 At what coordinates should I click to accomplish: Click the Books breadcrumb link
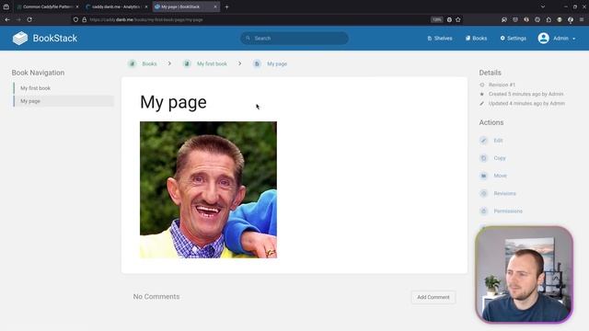click(x=149, y=63)
